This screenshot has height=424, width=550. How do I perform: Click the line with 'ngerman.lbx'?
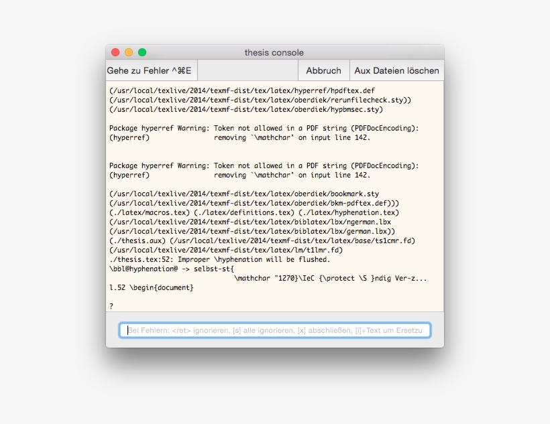(250, 222)
